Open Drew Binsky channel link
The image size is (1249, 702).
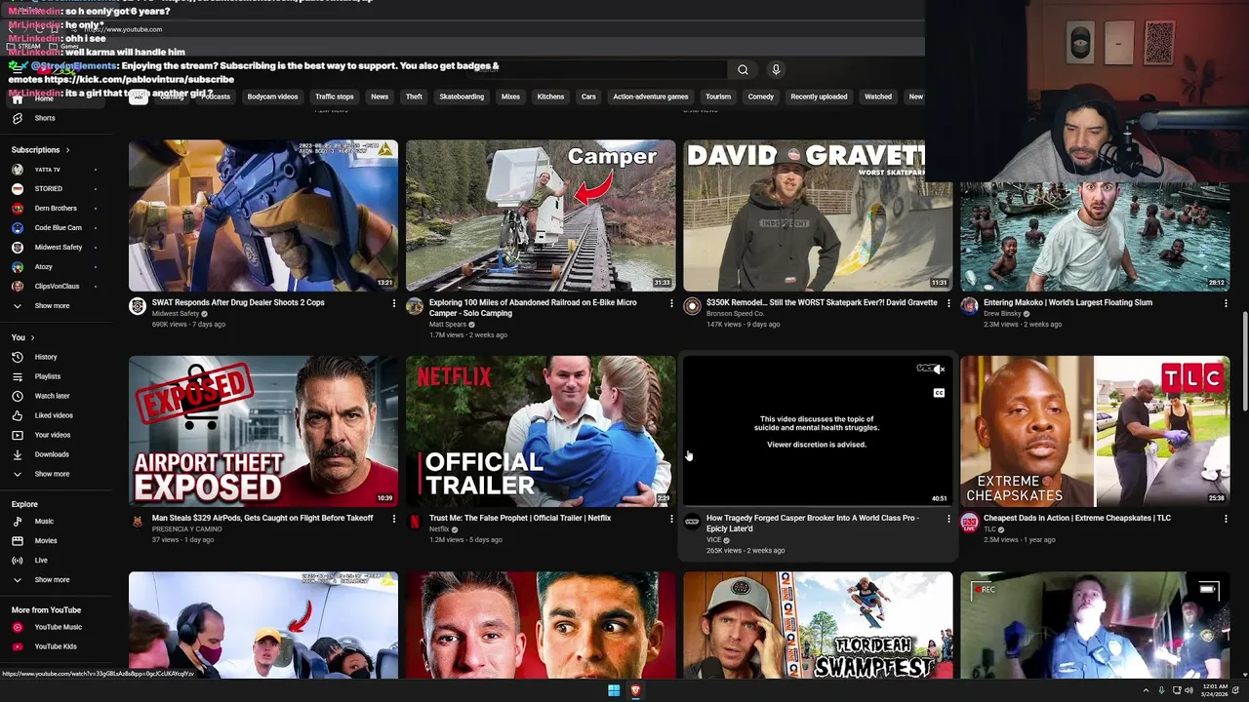1004,314
